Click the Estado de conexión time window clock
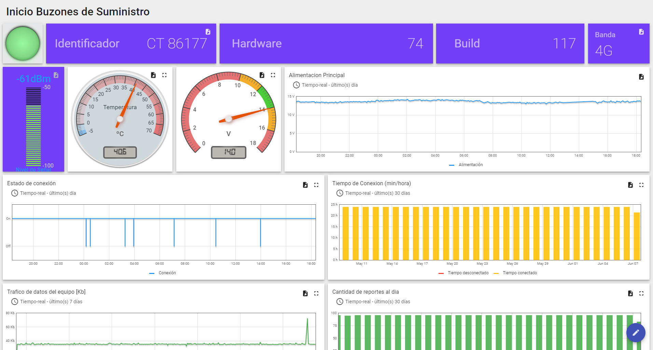The height and width of the screenshot is (350, 653). pyautogui.click(x=15, y=193)
